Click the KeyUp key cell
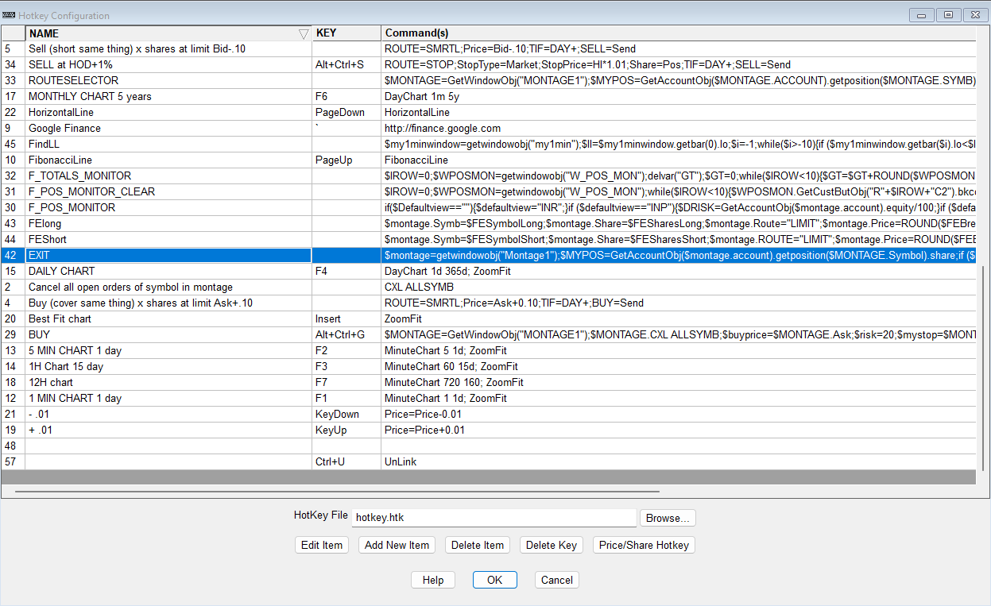The width and height of the screenshot is (991, 606). point(346,430)
